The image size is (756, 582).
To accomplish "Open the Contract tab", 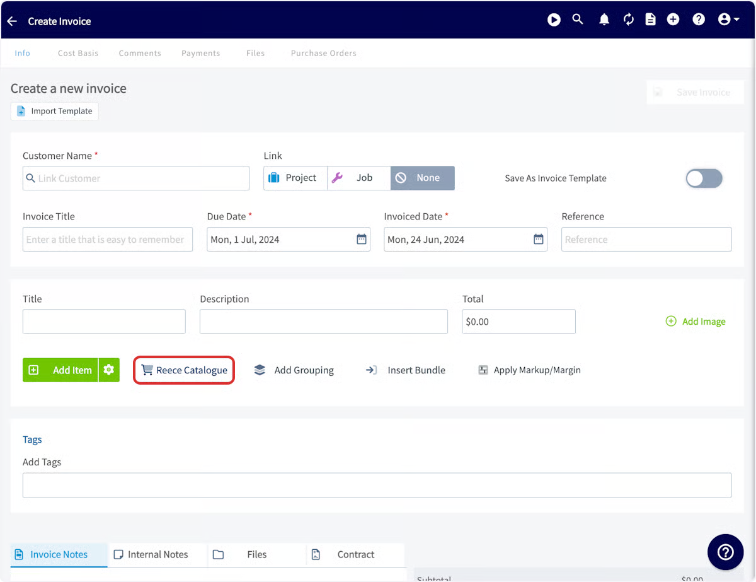I will (x=355, y=555).
